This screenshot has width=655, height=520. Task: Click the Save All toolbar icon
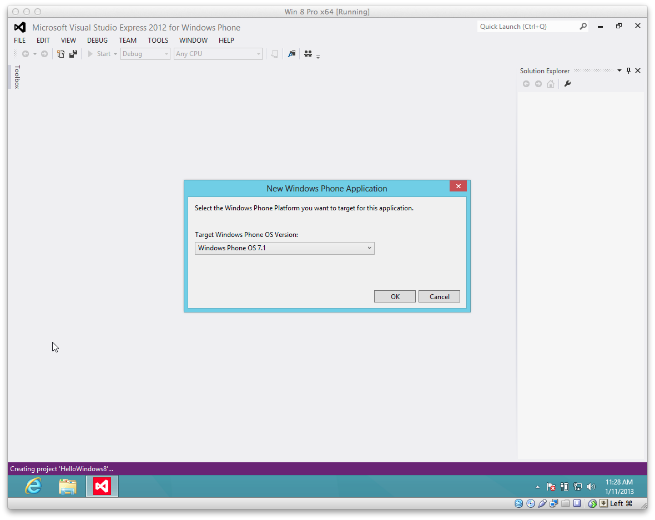(73, 54)
